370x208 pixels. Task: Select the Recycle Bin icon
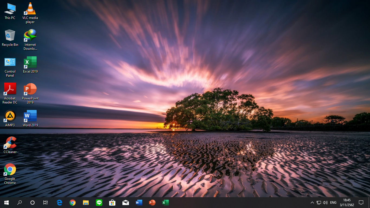[x=10, y=38]
